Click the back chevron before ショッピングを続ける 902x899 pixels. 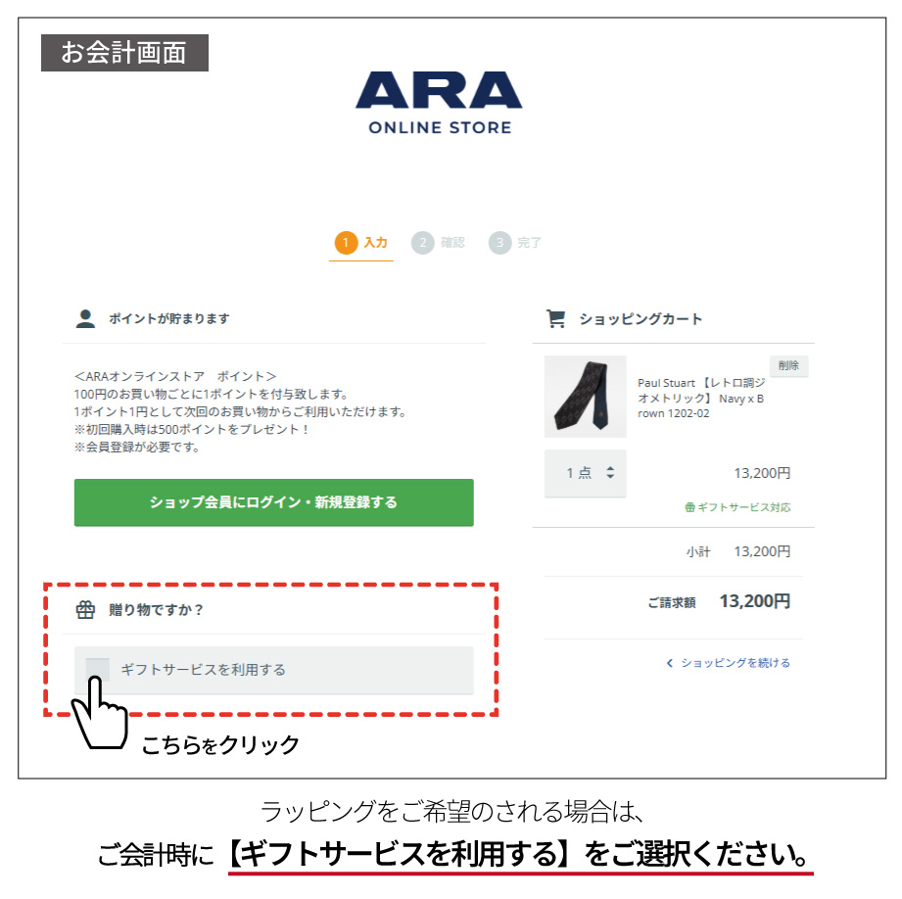(x=670, y=663)
